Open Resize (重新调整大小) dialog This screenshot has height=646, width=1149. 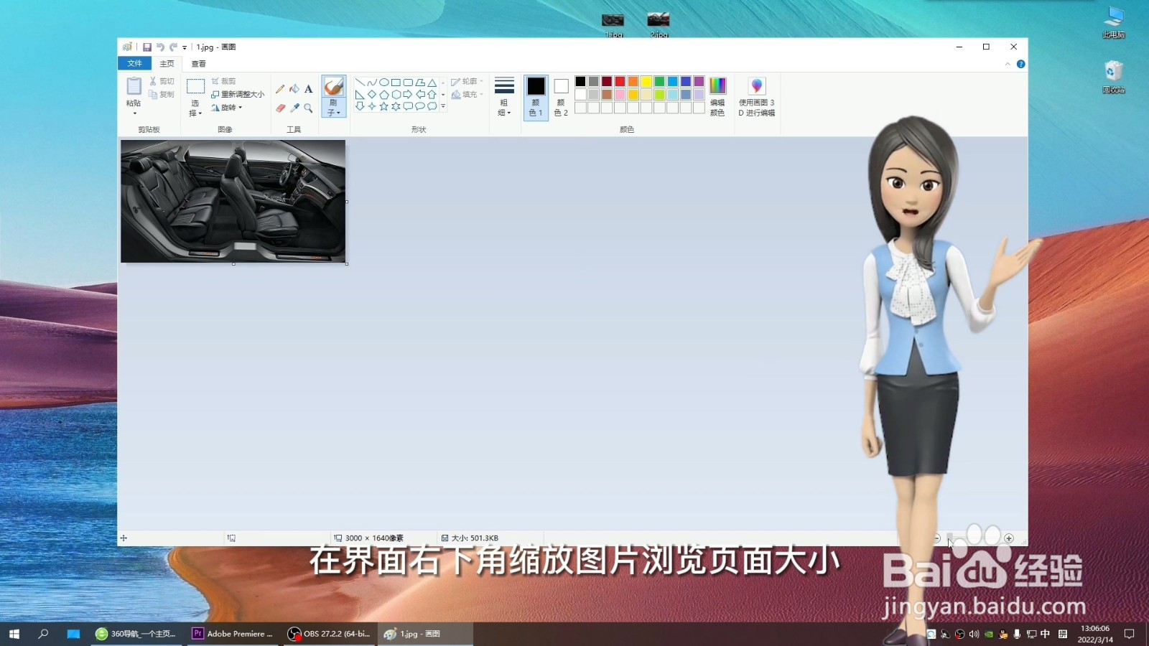[x=238, y=94]
